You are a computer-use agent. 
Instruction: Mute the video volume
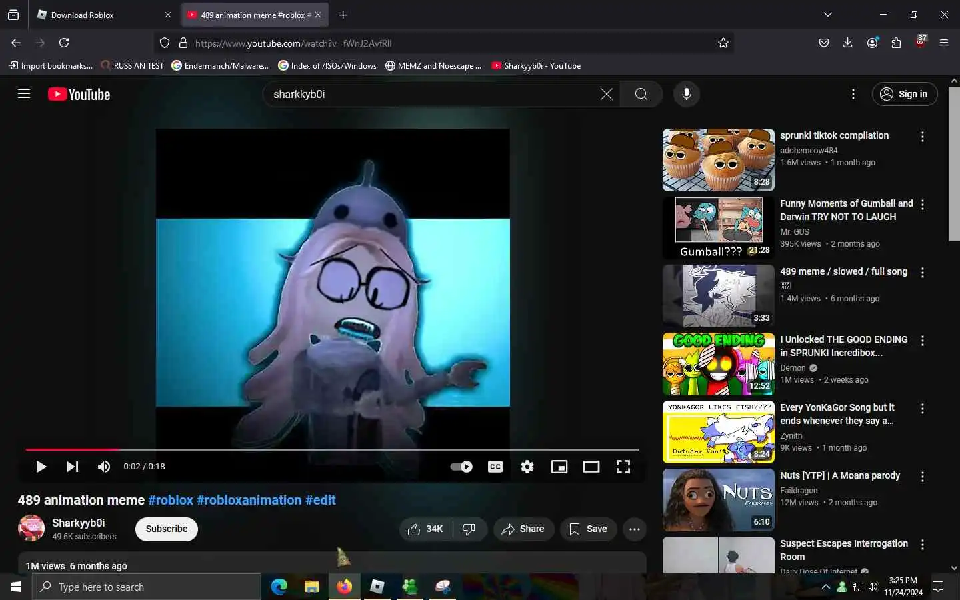(x=104, y=467)
